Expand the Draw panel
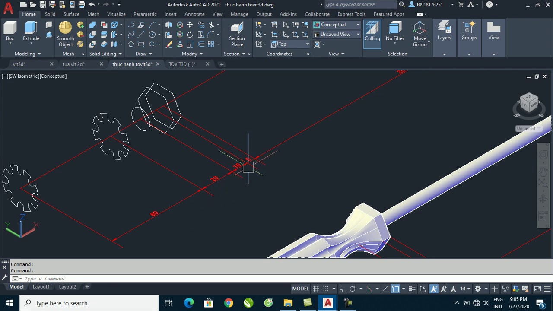The image size is (553, 311). coord(143,54)
